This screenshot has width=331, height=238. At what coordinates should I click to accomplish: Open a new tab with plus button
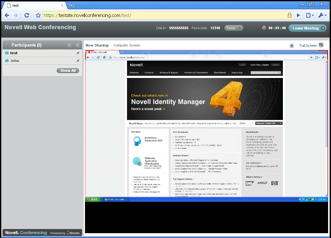71,5
